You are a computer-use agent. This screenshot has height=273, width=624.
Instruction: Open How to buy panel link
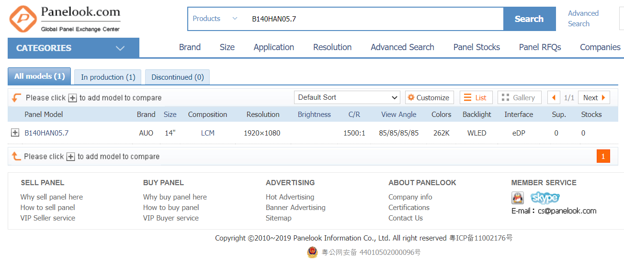click(171, 208)
